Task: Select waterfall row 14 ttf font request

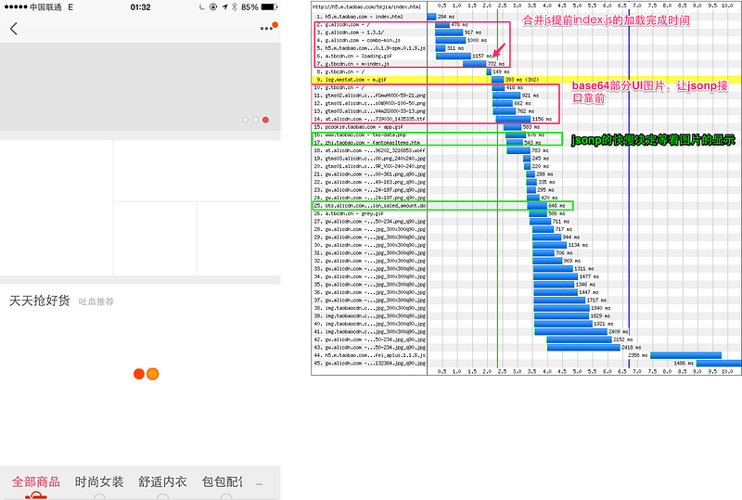Action: [x=370, y=119]
